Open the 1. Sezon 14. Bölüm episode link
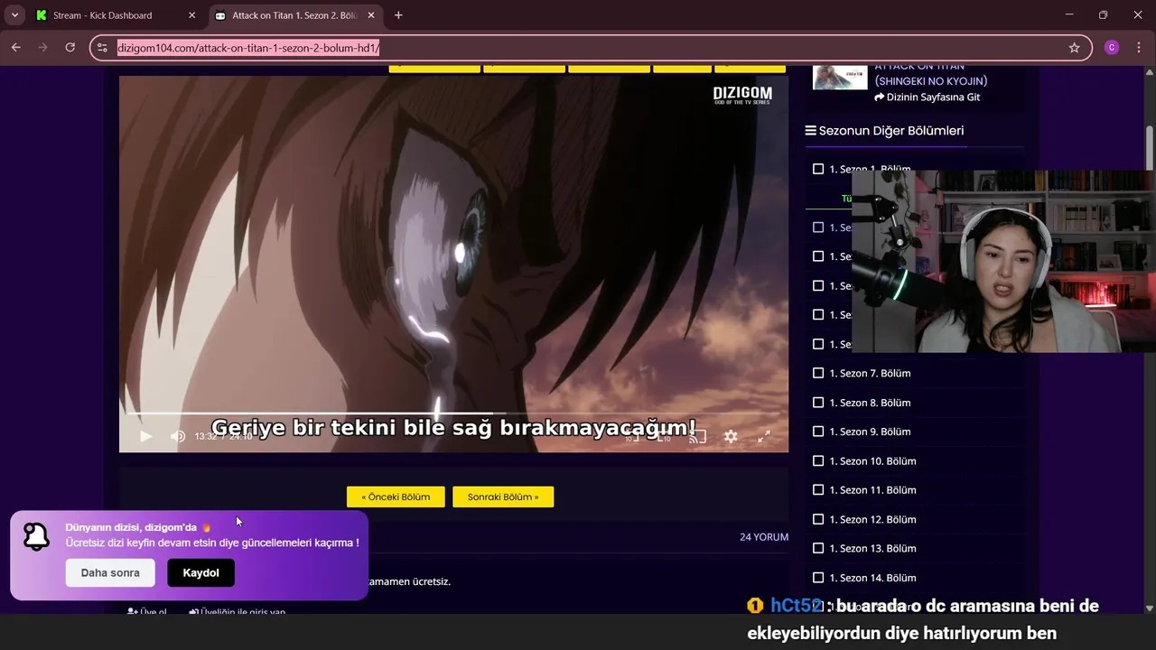Screen dimensions: 1156x650 pos(872,578)
